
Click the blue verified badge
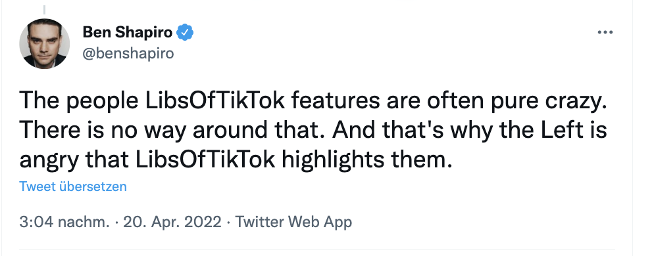click(x=185, y=32)
